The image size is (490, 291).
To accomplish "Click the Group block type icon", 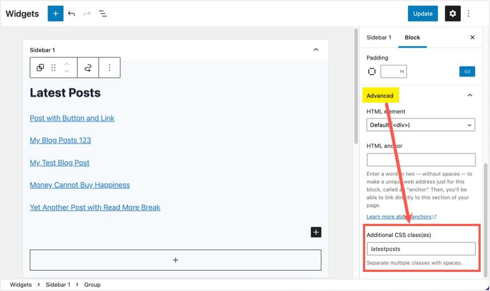I will [x=41, y=68].
